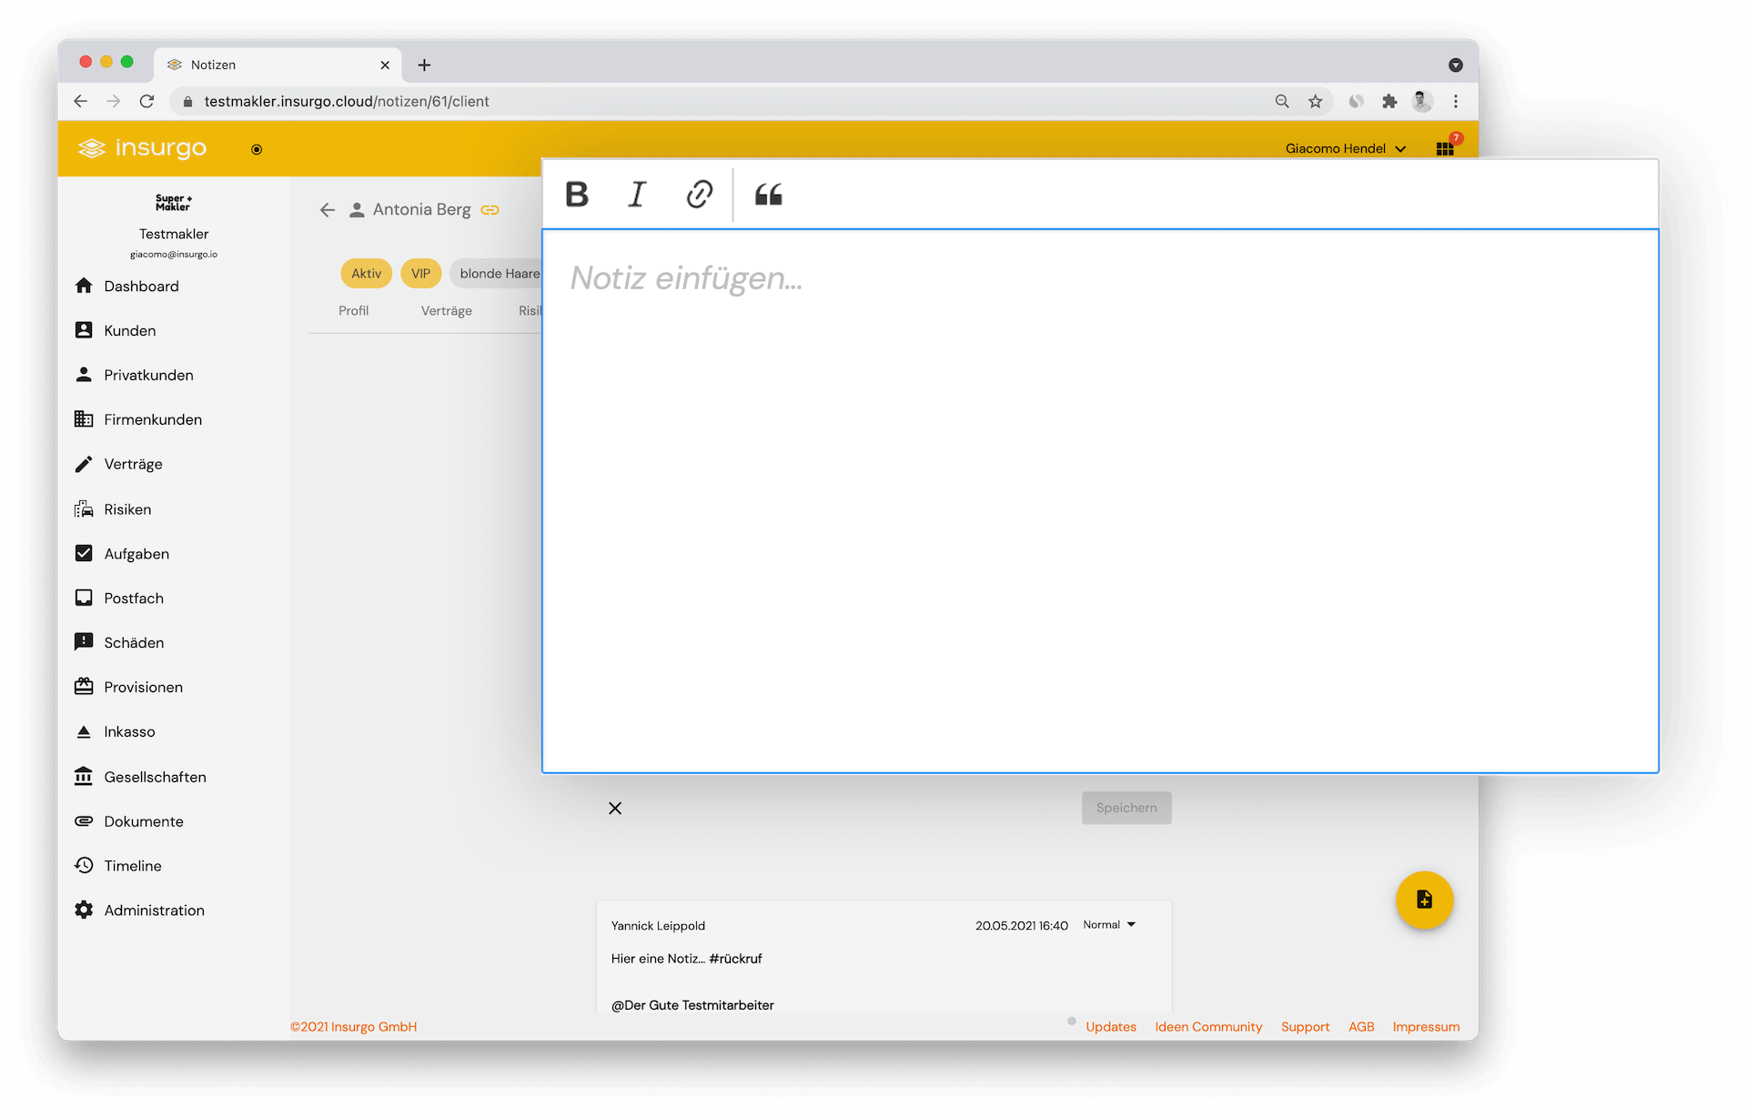Switch to the Profil tab
Image resolution: width=1747 pixels, height=1117 pixels.
353,310
